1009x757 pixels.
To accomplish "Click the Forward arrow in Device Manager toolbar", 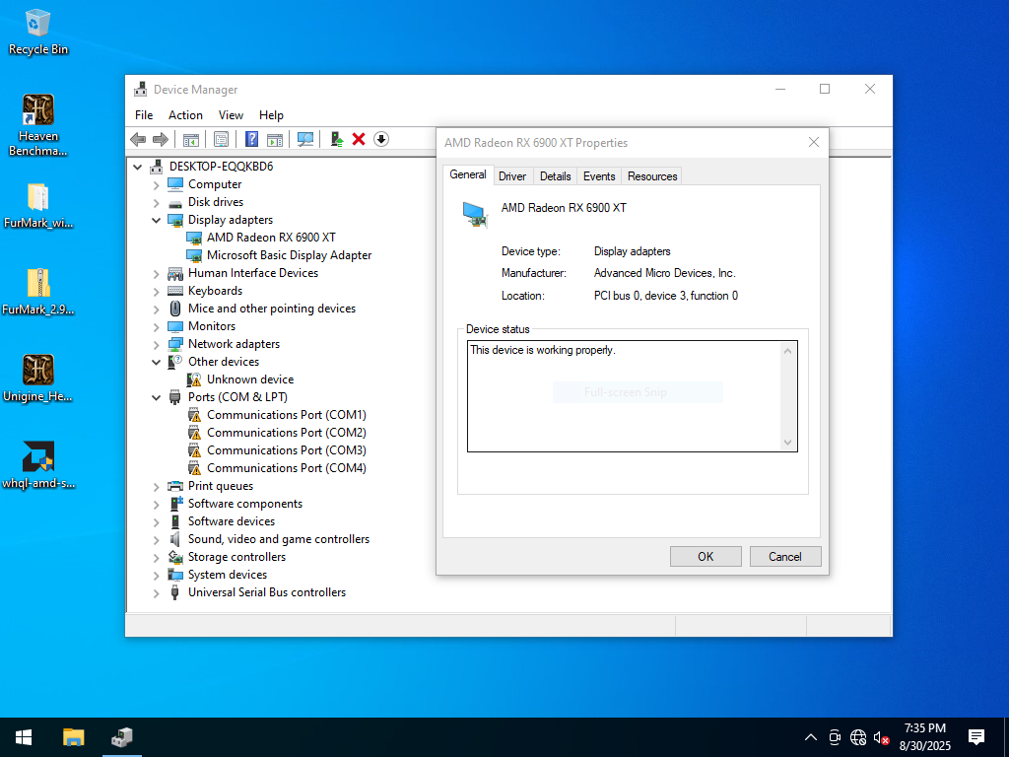I will pos(161,139).
